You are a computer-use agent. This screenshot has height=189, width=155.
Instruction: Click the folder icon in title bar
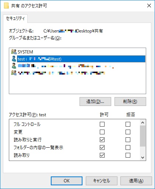tap(6, 6)
